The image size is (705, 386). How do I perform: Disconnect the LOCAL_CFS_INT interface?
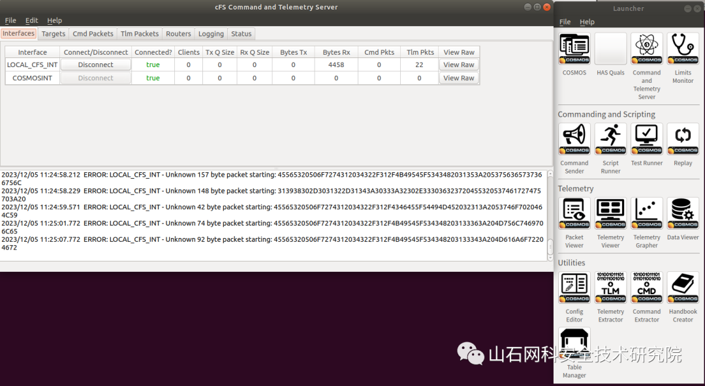click(96, 65)
